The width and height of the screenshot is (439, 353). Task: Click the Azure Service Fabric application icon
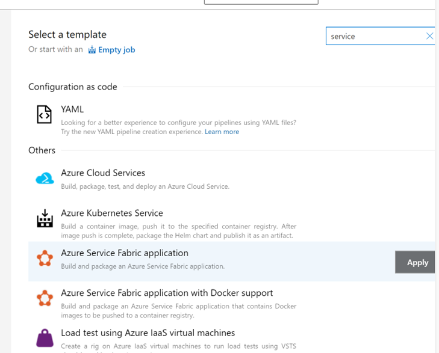pos(45,259)
